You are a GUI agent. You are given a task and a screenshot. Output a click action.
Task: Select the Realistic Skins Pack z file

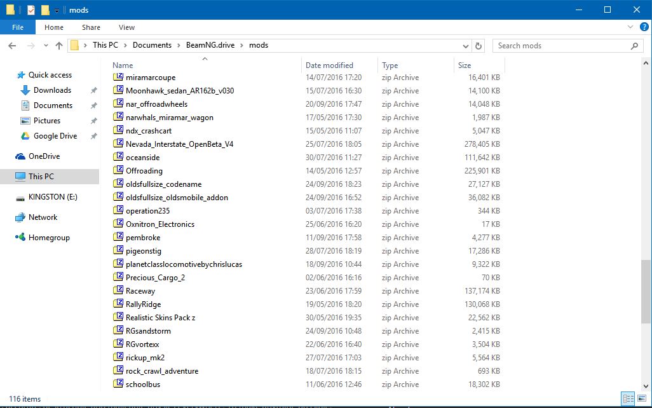pos(161,317)
